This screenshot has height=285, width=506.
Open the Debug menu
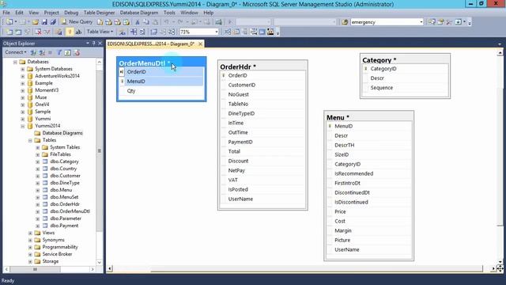[x=71, y=13]
